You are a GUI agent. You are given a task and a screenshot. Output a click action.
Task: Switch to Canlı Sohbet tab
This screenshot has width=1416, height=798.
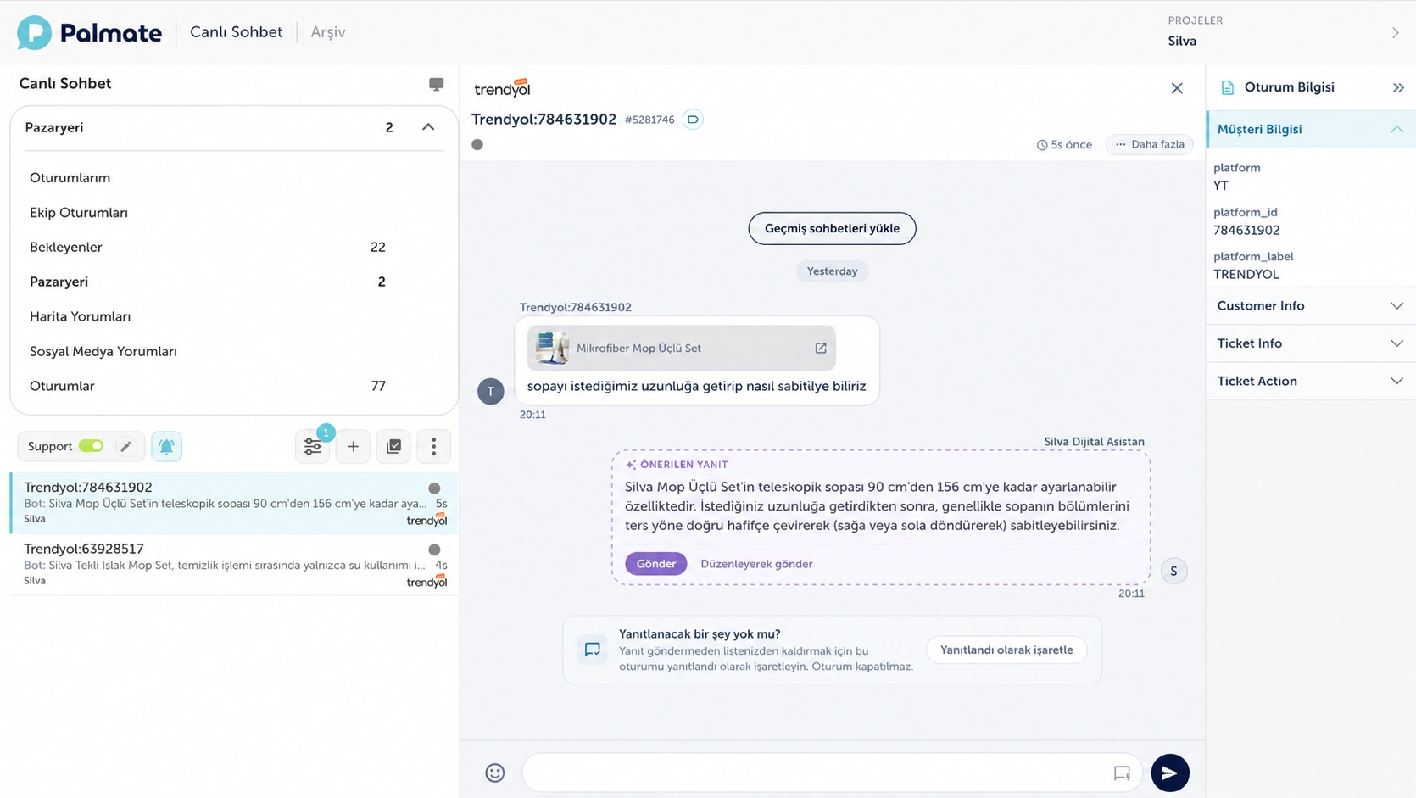click(236, 32)
